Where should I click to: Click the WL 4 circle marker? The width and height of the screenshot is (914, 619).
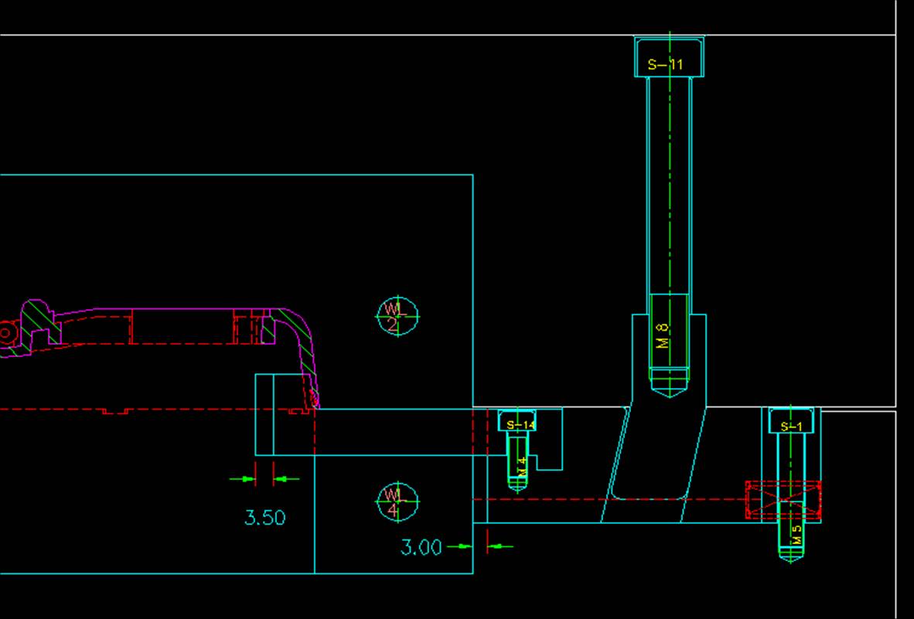pos(397,502)
